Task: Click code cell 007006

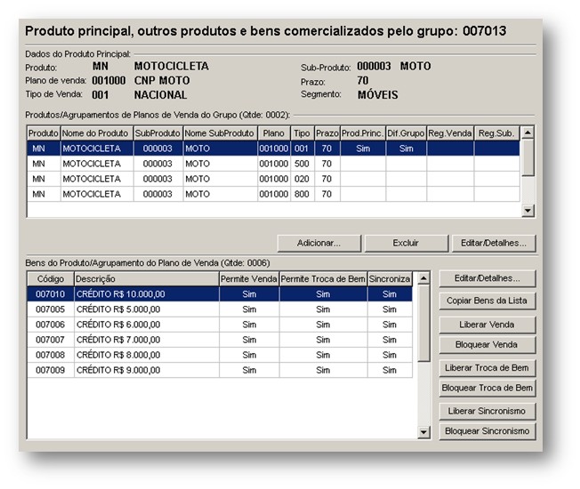Action: [x=51, y=325]
